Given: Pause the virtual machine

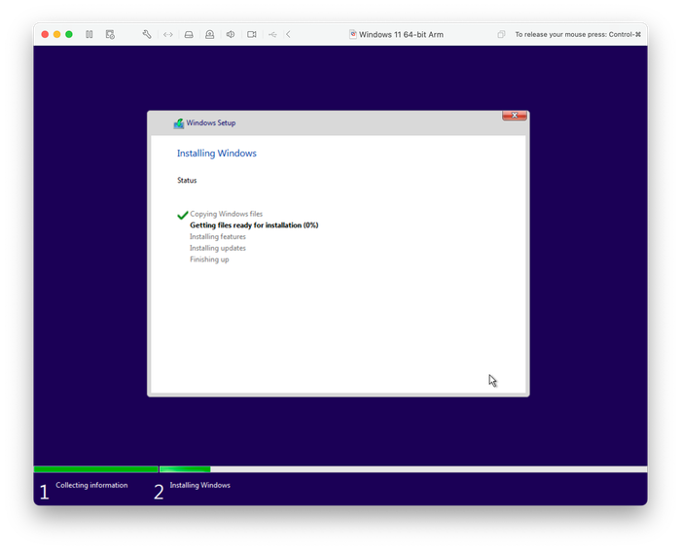Looking at the screenshot, I should [x=90, y=34].
